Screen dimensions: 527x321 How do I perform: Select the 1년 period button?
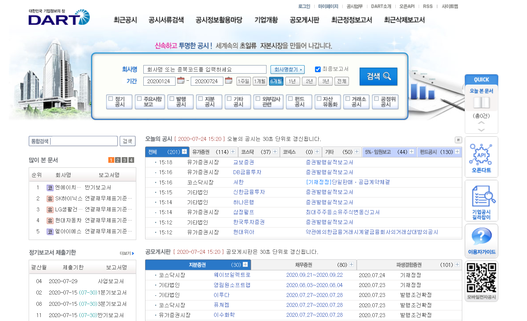pos(292,81)
